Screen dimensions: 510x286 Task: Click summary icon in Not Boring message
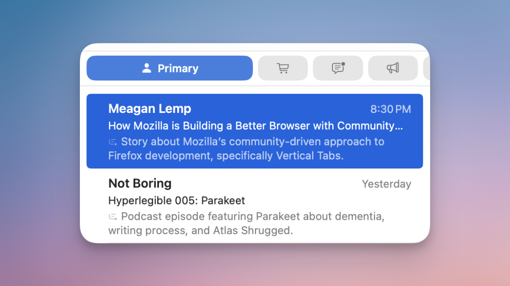click(x=113, y=217)
